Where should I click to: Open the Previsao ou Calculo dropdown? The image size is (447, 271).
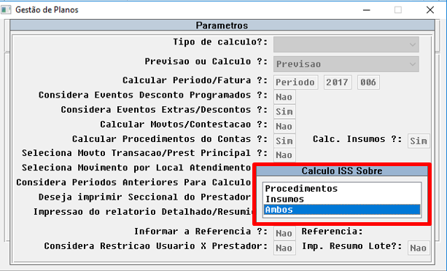point(346,64)
